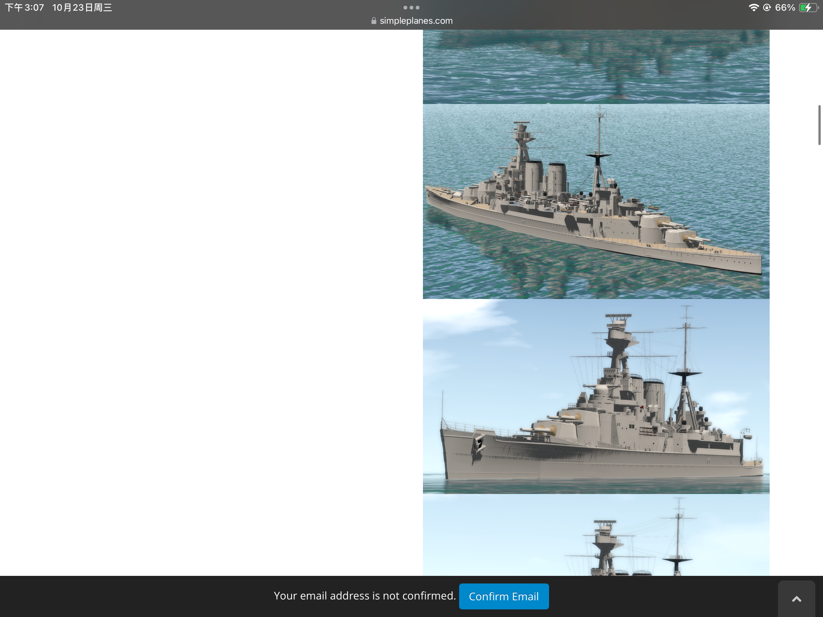Screen dimensions: 823x617
Task: Open the three-dot multitasking menu
Action: coord(411,7)
